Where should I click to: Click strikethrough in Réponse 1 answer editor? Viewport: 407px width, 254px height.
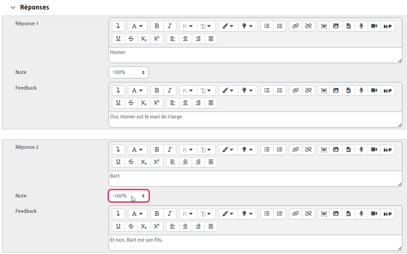click(131, 39)
